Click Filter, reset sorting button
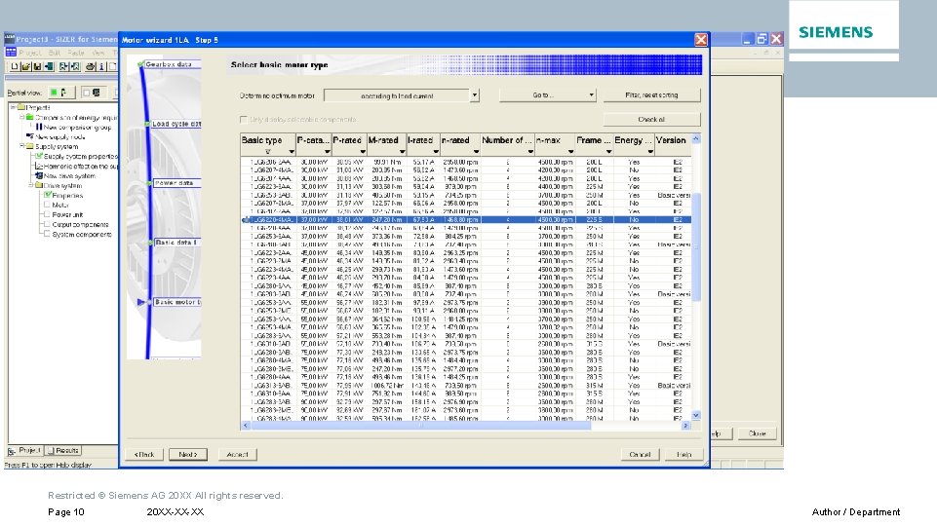 click(x=651, y=94)
